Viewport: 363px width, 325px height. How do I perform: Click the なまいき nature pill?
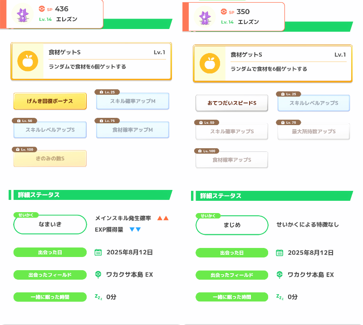point(50,224)
